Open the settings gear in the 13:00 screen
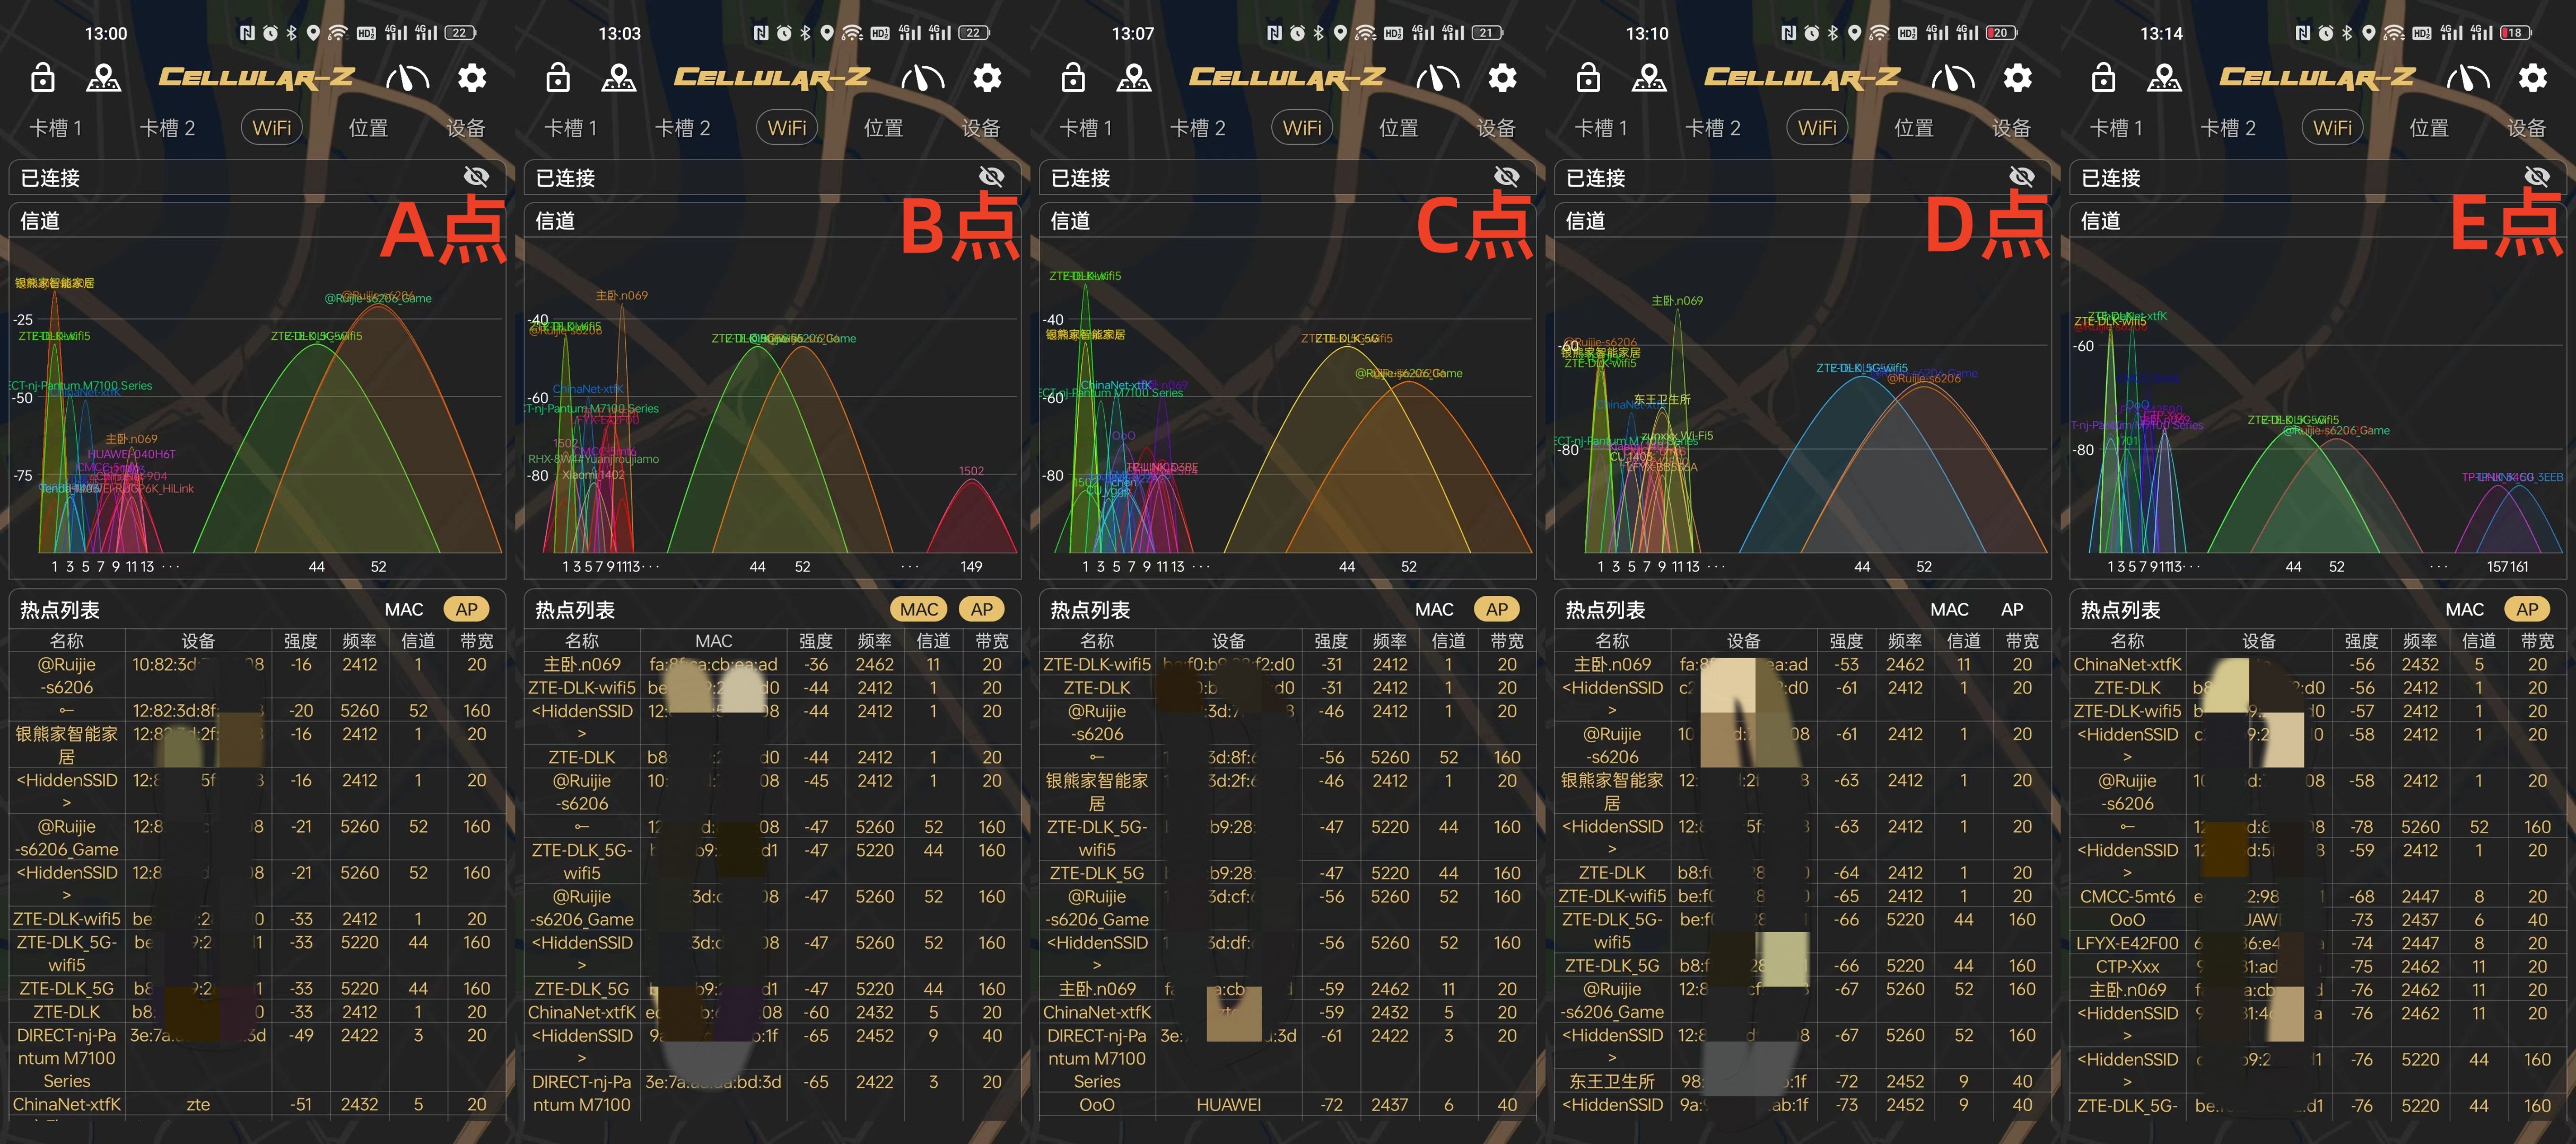This screenshot has width=2576, height=1144. [x=472, y=77]
